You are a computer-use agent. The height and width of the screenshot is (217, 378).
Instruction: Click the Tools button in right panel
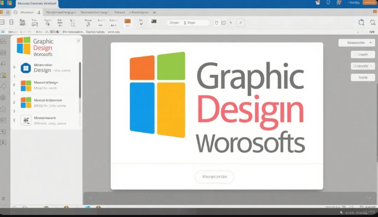pos(363,78)
